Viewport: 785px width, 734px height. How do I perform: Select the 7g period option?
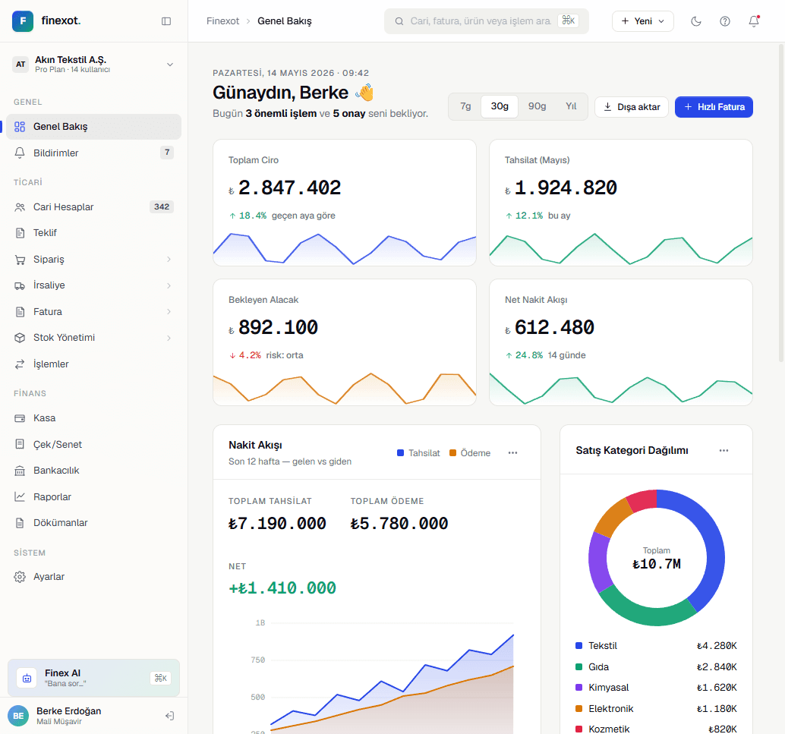click(465, 106)
